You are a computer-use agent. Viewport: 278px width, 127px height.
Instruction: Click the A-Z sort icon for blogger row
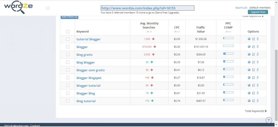coord(253,47)
